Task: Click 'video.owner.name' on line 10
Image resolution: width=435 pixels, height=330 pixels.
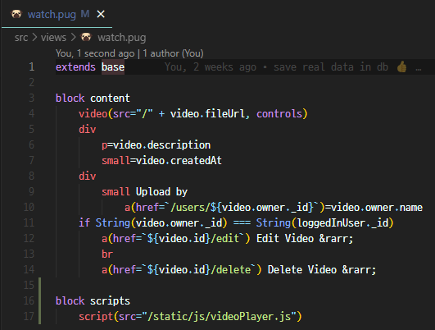Action: [377, 207]
